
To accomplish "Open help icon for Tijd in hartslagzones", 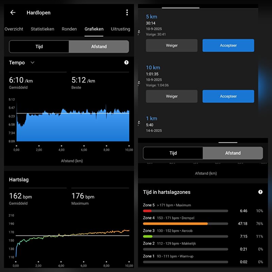I will point(260,192).
